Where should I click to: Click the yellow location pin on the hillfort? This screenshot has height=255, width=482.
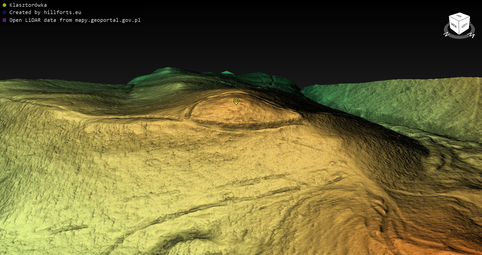[236, 101]
